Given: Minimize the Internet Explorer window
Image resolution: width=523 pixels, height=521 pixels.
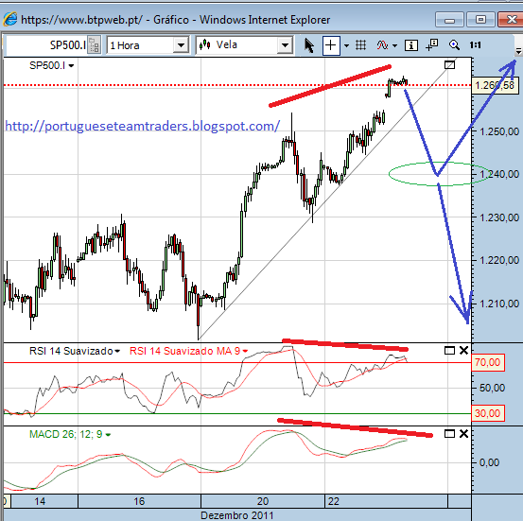Looking at the screenshot, I should tap(449, 20).
